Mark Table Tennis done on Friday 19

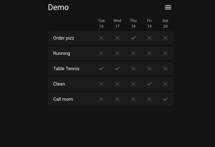click(149, 69)
